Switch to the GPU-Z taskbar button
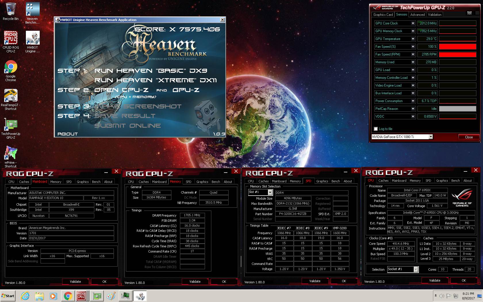Image resolution: width=483 pixels, height=302 pixels. pyautogui.click(x=97, y=296)
